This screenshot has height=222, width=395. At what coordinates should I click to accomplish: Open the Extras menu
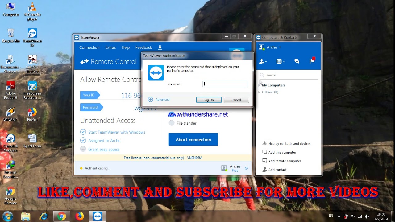click(110, 47)
